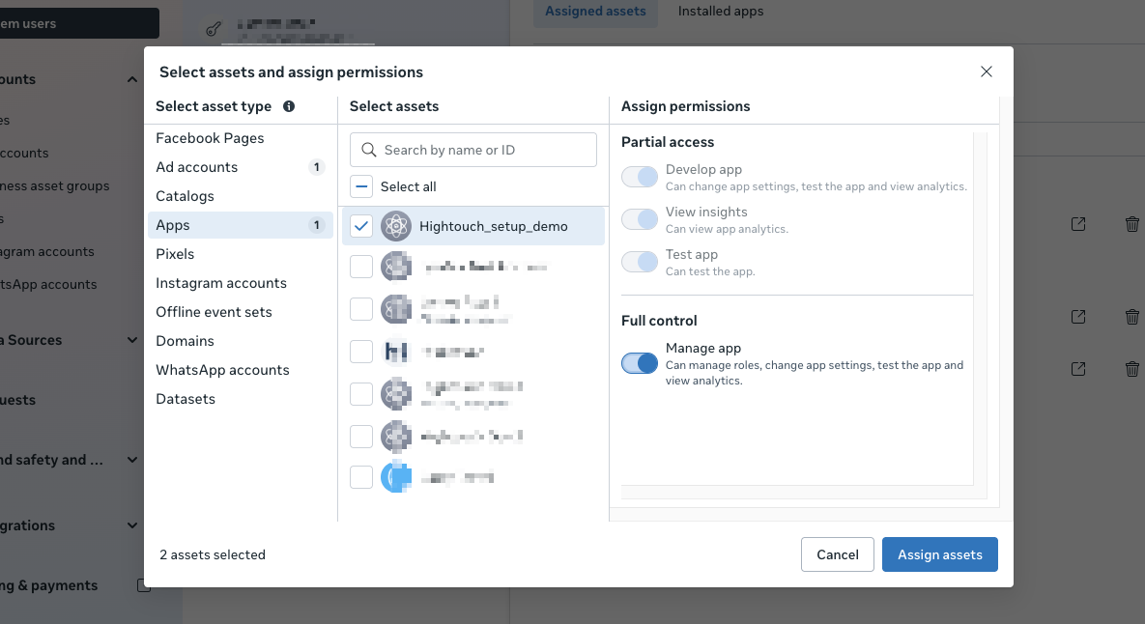Viewport: 1145px width, 624px height.
Task: Click the Assign assets button
Action: (939, 554)
